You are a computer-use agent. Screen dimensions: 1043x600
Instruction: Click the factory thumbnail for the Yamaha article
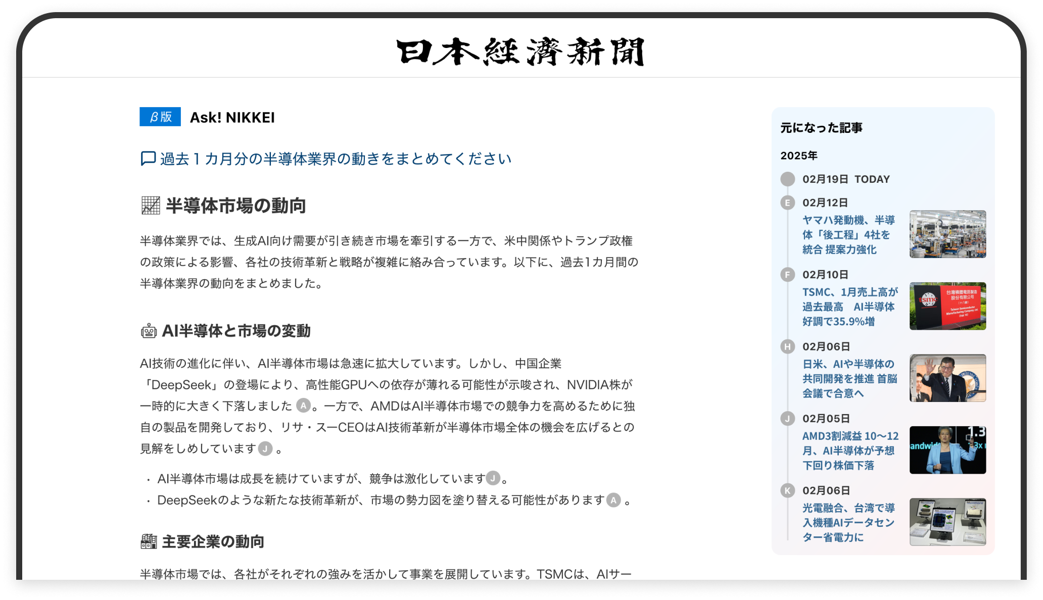coord(947,234)
